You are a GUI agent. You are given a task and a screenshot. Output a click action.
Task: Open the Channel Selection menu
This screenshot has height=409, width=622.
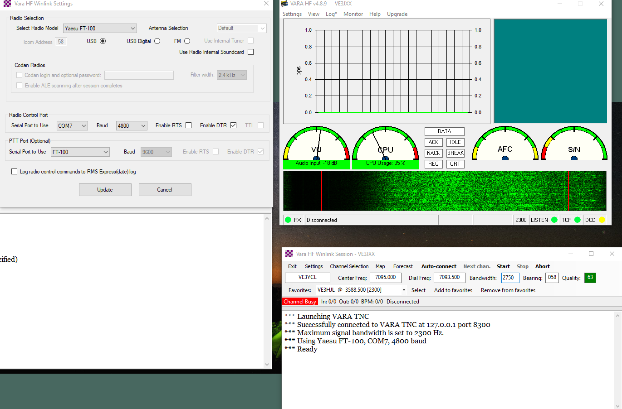point(349,266)
